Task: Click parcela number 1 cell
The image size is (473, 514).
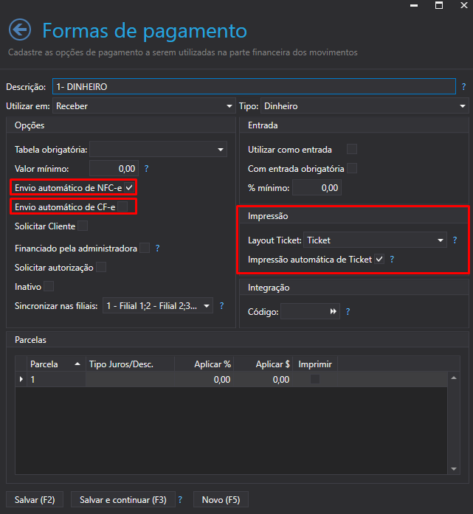Action: click(56, 379)
